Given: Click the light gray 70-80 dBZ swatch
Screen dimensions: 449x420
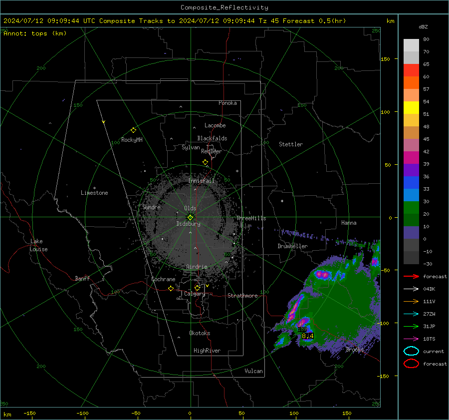Looking at the screenshot, I should pyautogui.click(x=411, y=45).
